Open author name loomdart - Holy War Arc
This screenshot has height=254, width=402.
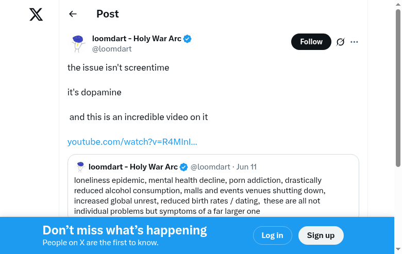pyautogui.click(x=137, y=39)
